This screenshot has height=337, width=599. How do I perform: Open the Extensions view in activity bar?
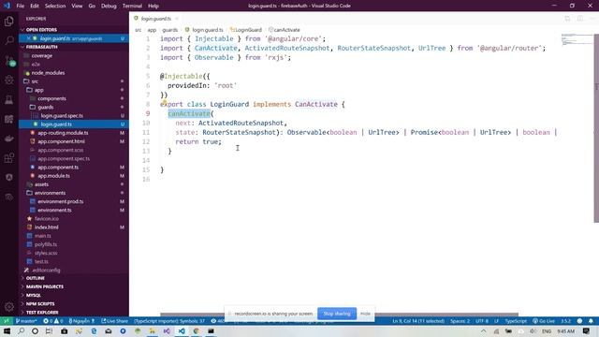(8, 158)
